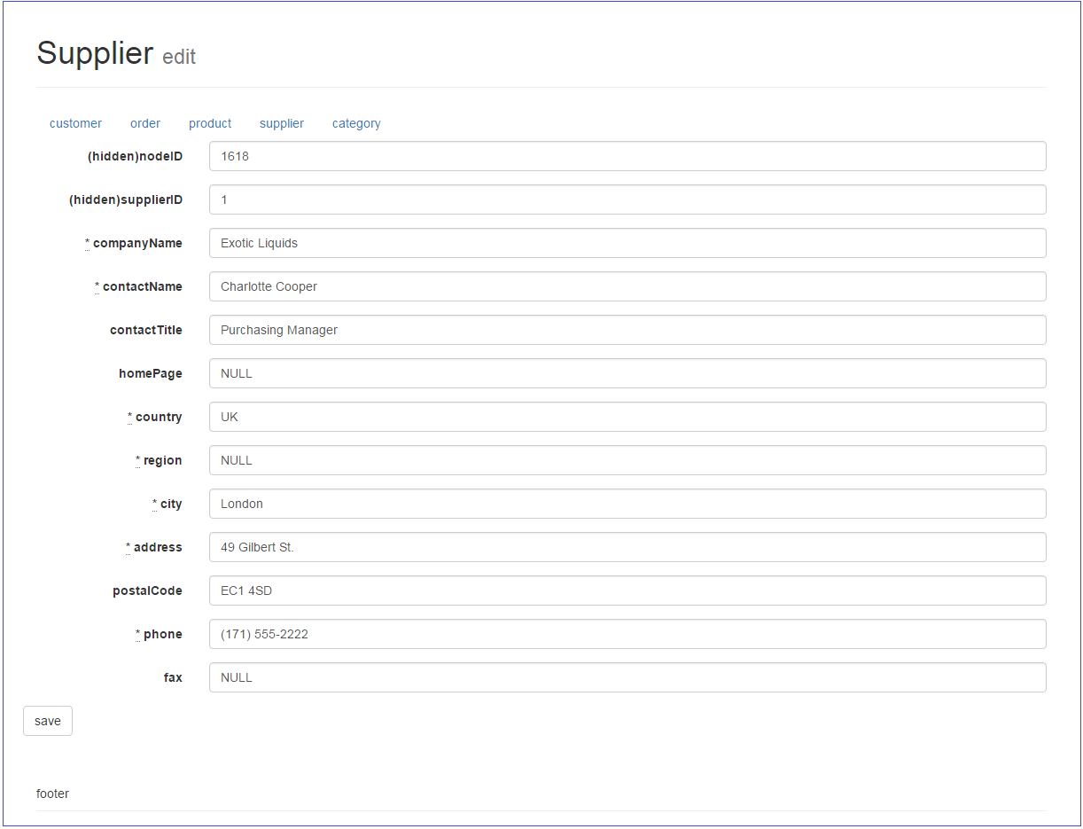Image resolution: width=1083 pixels, height=829 pixels.
Task: Click the fax label text
Action: pyautogui.click(x=173, y=677)
